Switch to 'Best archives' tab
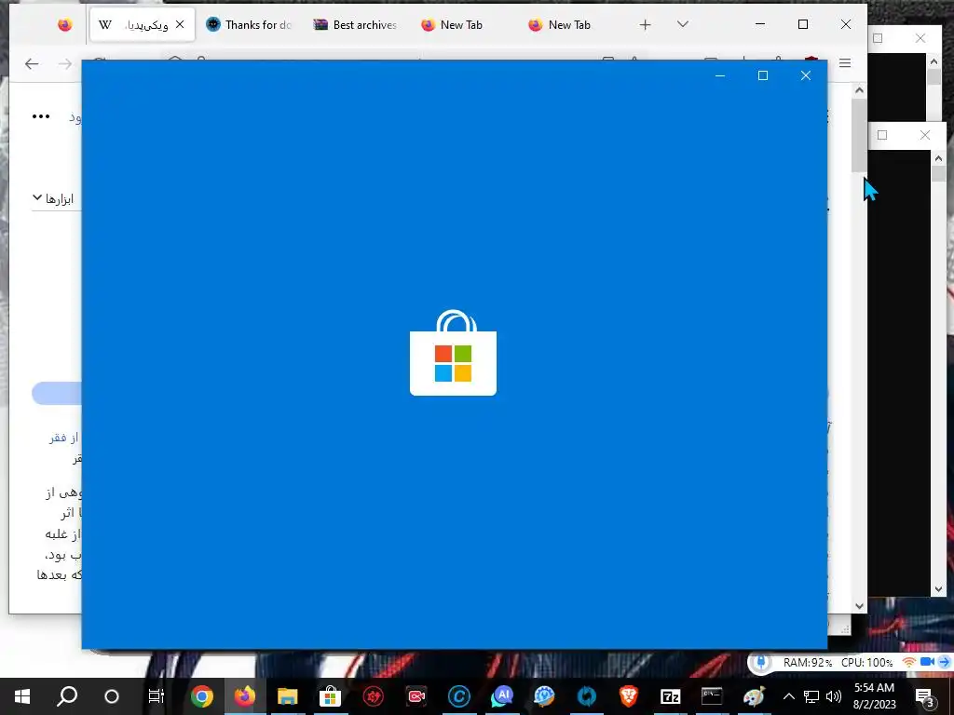Screen dimensions: 954x715 coord(355,24)
